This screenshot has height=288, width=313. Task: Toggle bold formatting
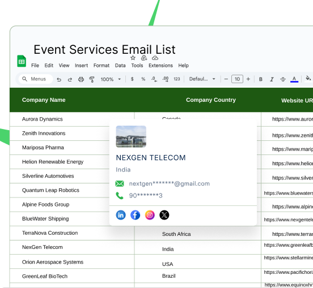(261, 79)
